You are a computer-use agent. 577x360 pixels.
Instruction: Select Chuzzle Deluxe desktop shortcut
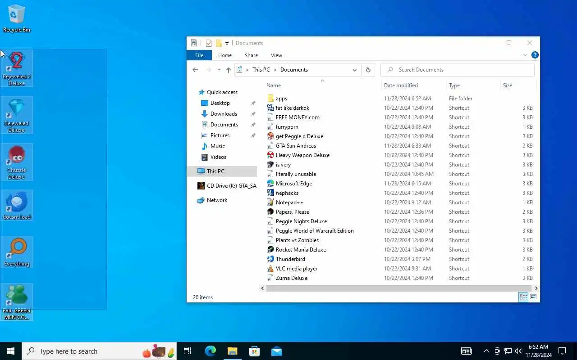click(17, 162)
